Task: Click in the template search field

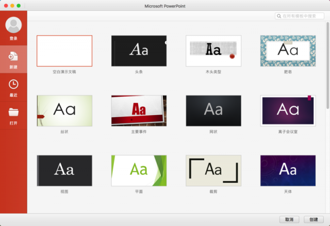Action: 299,16
